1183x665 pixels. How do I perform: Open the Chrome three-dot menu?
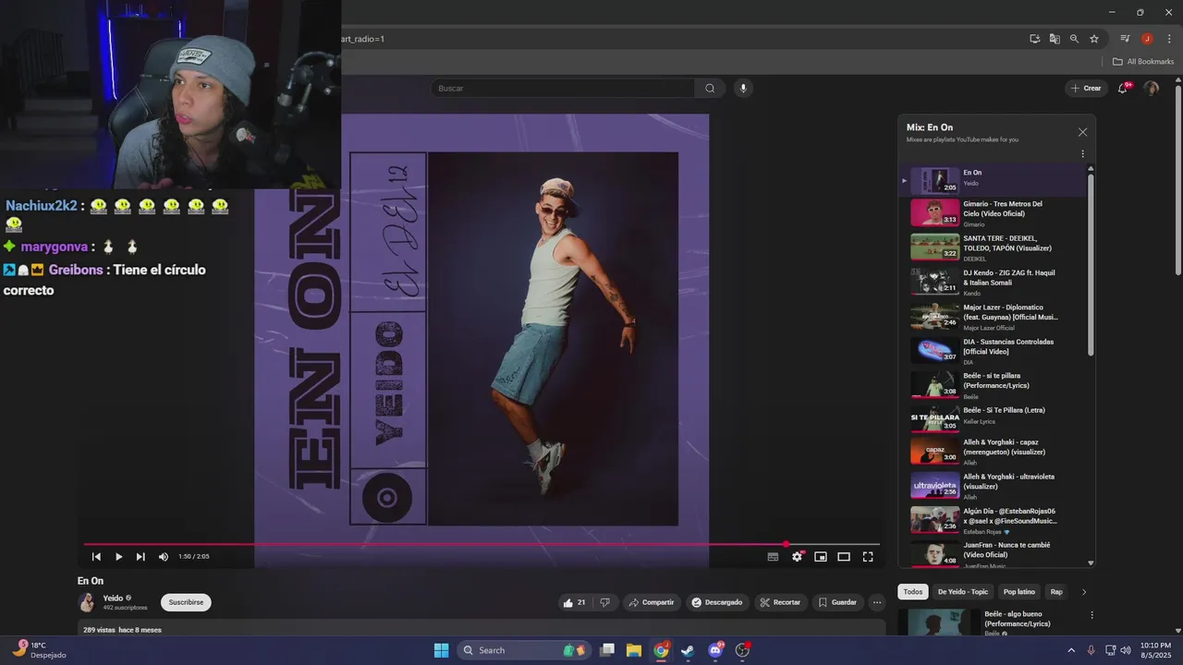pyautogui.click(x=1169, y=39)
